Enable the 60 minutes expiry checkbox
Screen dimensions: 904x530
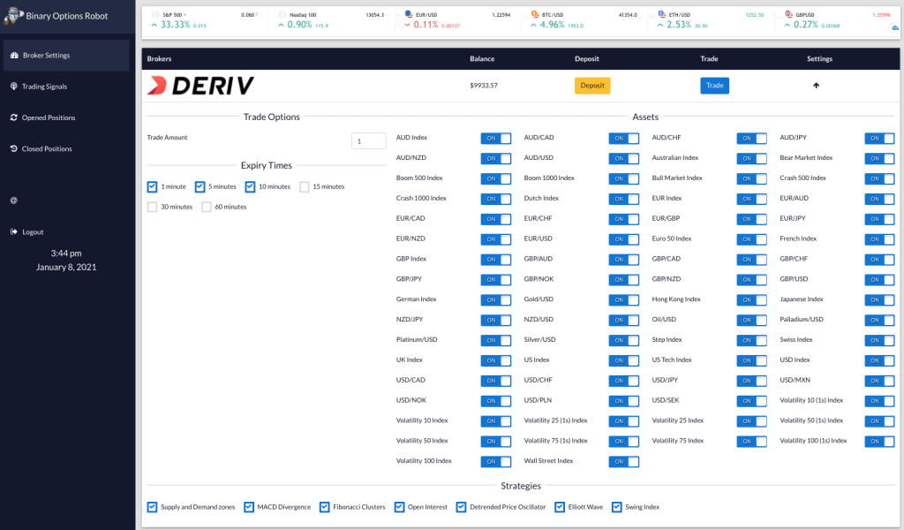[x=207, y=207]
